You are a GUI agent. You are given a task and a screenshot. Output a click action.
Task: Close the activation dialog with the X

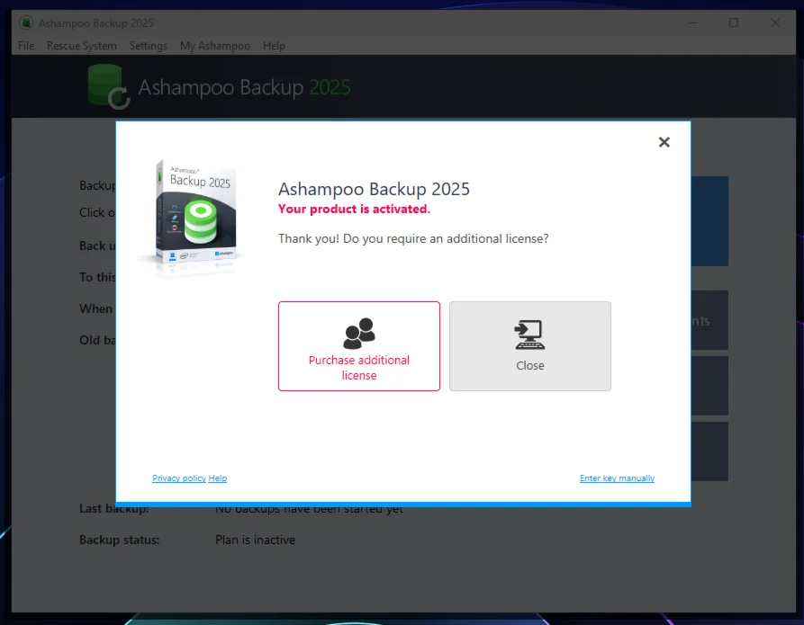[x=664, y=142]
